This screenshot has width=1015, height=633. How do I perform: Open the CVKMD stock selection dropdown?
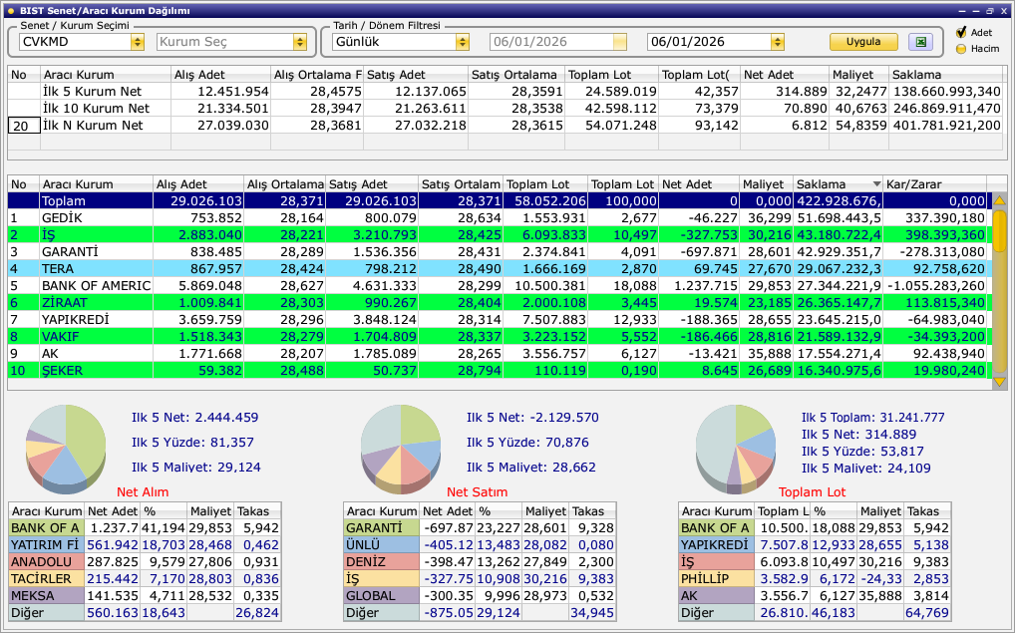138,42
